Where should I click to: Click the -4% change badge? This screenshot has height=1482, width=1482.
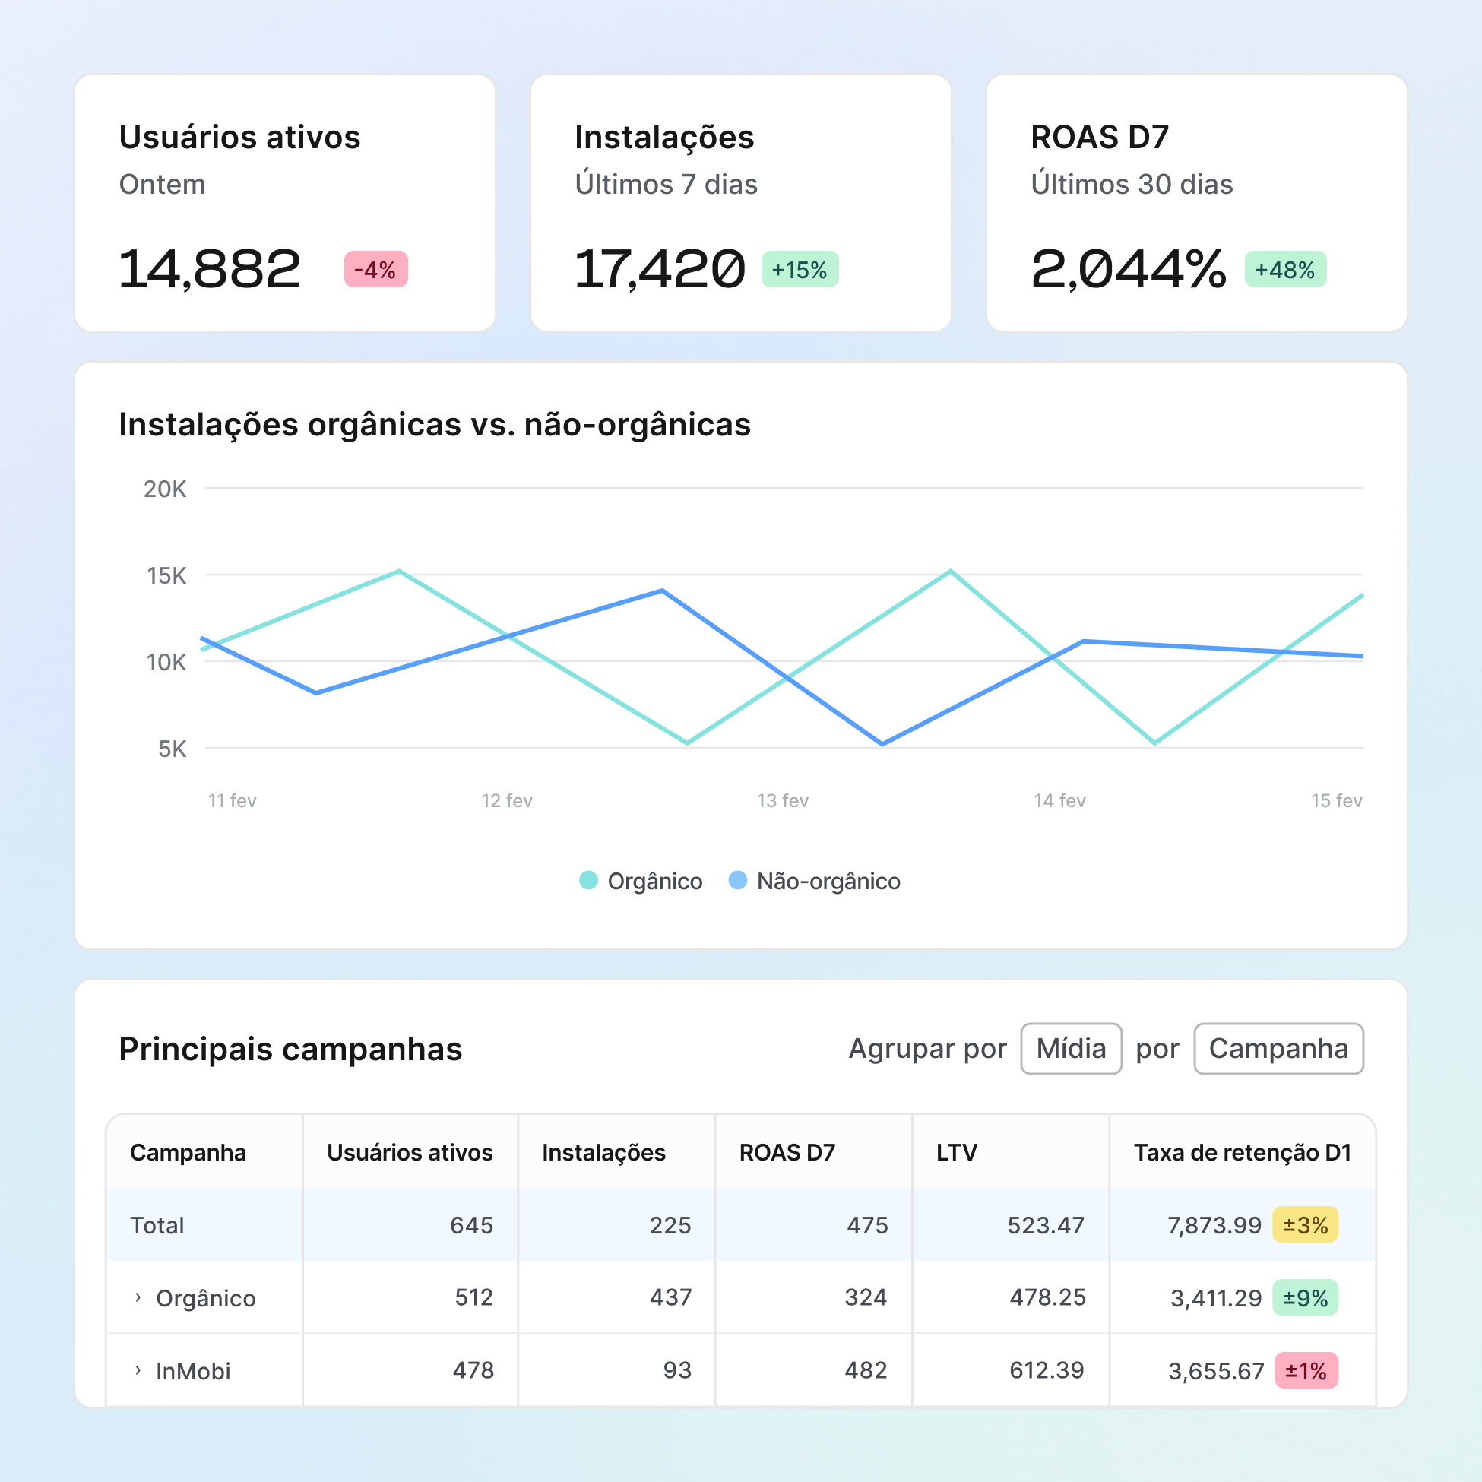(376, 270)
